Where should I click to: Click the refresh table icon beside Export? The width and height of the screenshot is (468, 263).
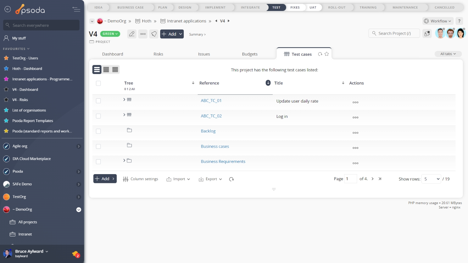232,179
